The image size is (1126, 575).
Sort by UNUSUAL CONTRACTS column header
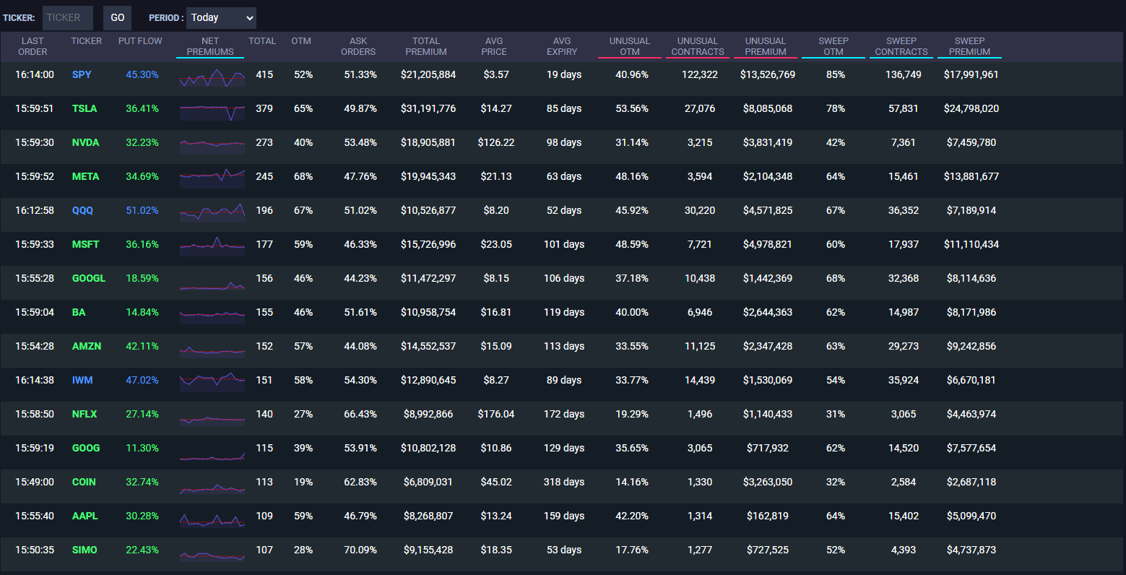coord(698,46)
